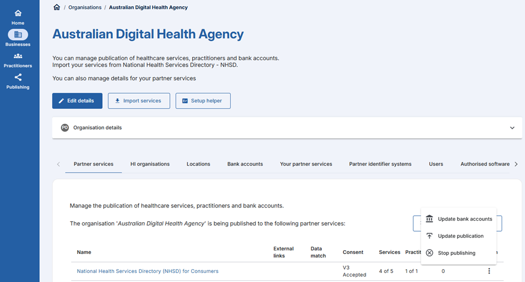This screenshot has height=282, width=525.
Task: Expand Organisation details panel chevron
Action: (x=512, y=128)
